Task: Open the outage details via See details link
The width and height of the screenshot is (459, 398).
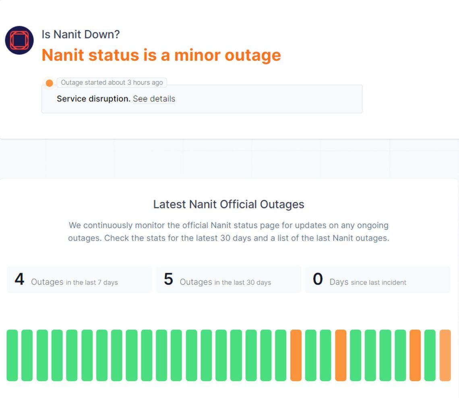Action: point(154,99)
